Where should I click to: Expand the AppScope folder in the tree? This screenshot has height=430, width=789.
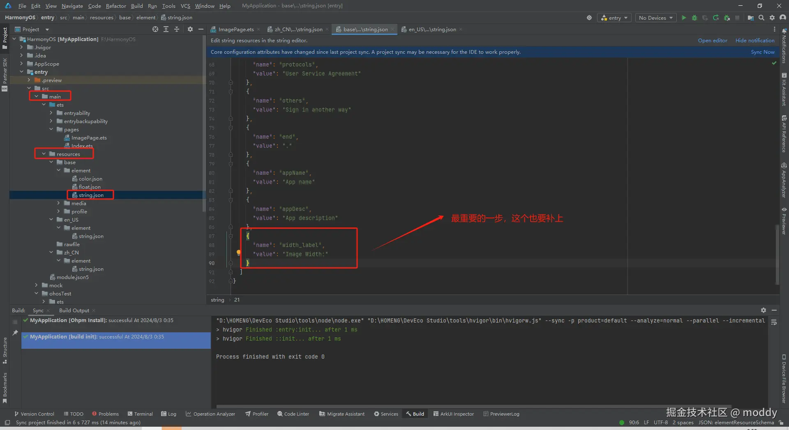(x=21, y=64)
